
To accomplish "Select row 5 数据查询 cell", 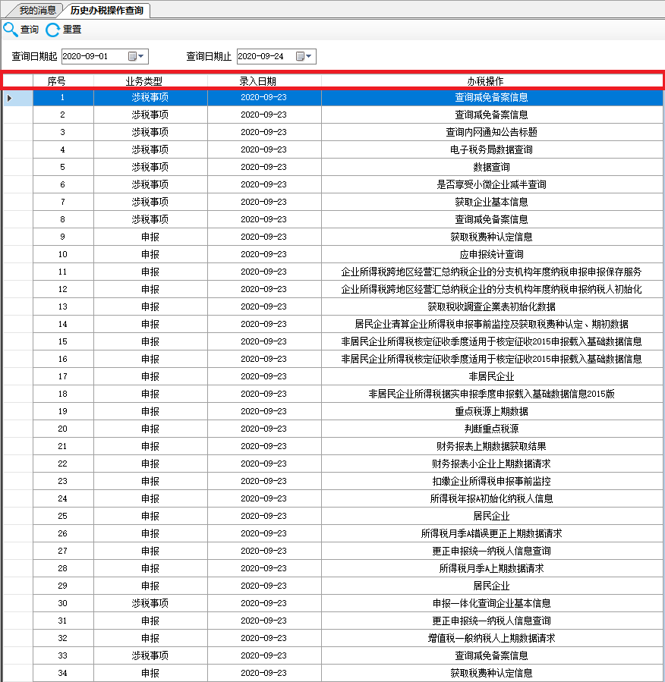I will click(492, 167).
